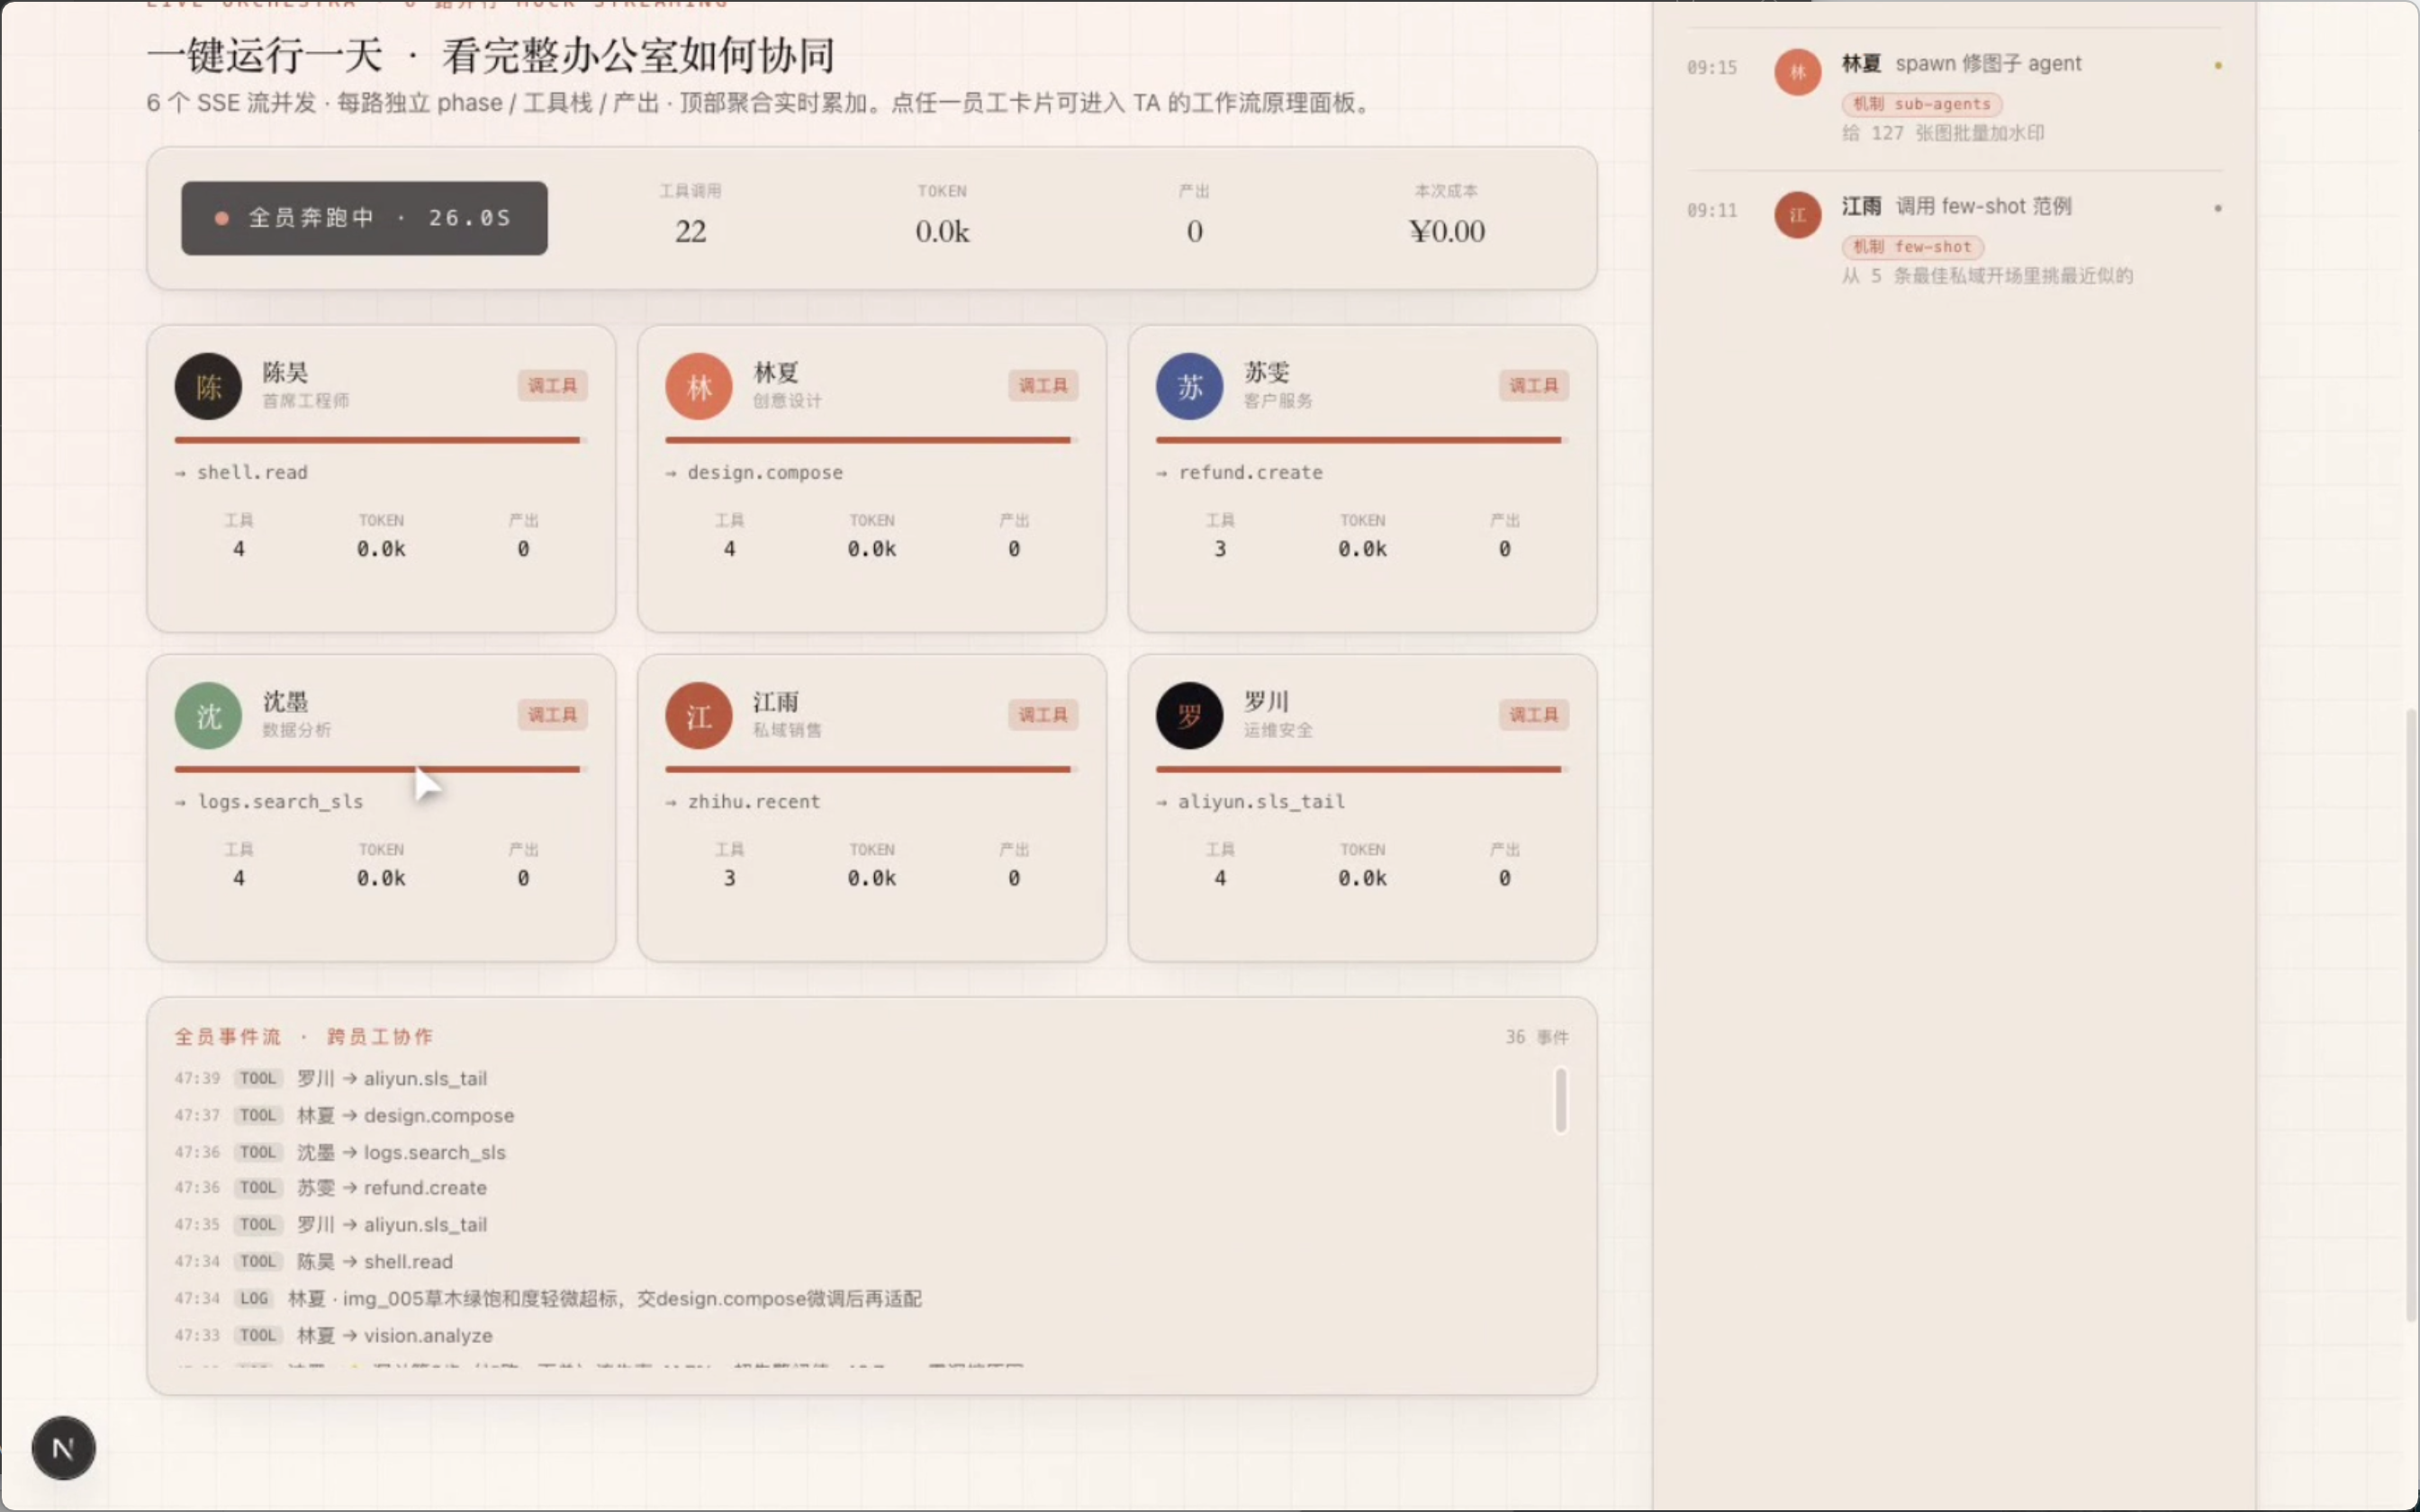Click the 全员奔跑中 running status button
Viewport: 2420px width, 1512px height.
[x=364, y=218]
